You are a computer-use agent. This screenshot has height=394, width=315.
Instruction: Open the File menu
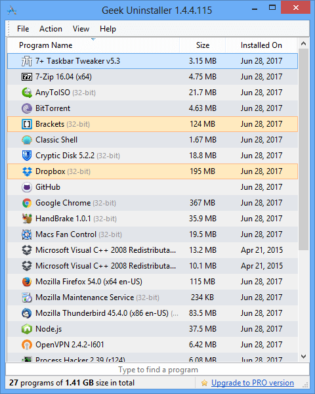pyautogui.click(x=23, y=29)
